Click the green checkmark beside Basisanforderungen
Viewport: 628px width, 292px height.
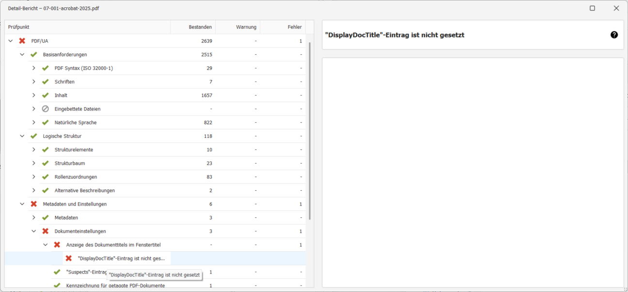click(x=34, y=55)
